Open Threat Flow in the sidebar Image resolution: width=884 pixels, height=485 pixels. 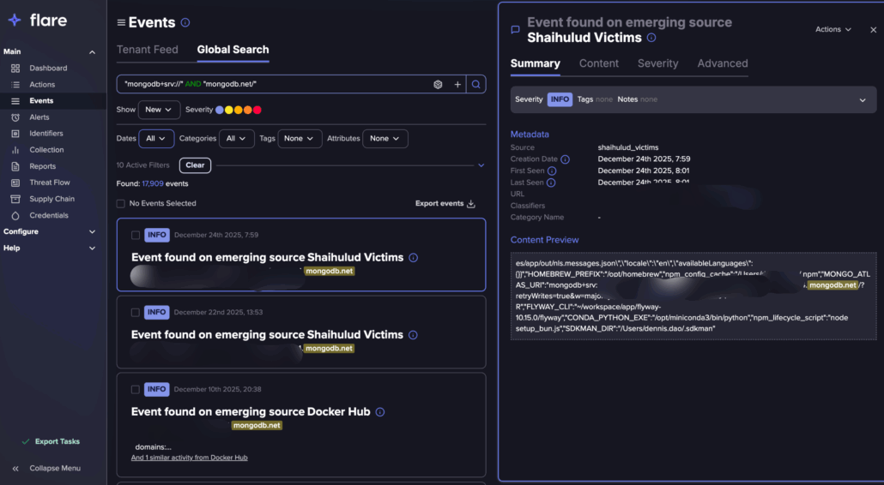tap(49, 183)
